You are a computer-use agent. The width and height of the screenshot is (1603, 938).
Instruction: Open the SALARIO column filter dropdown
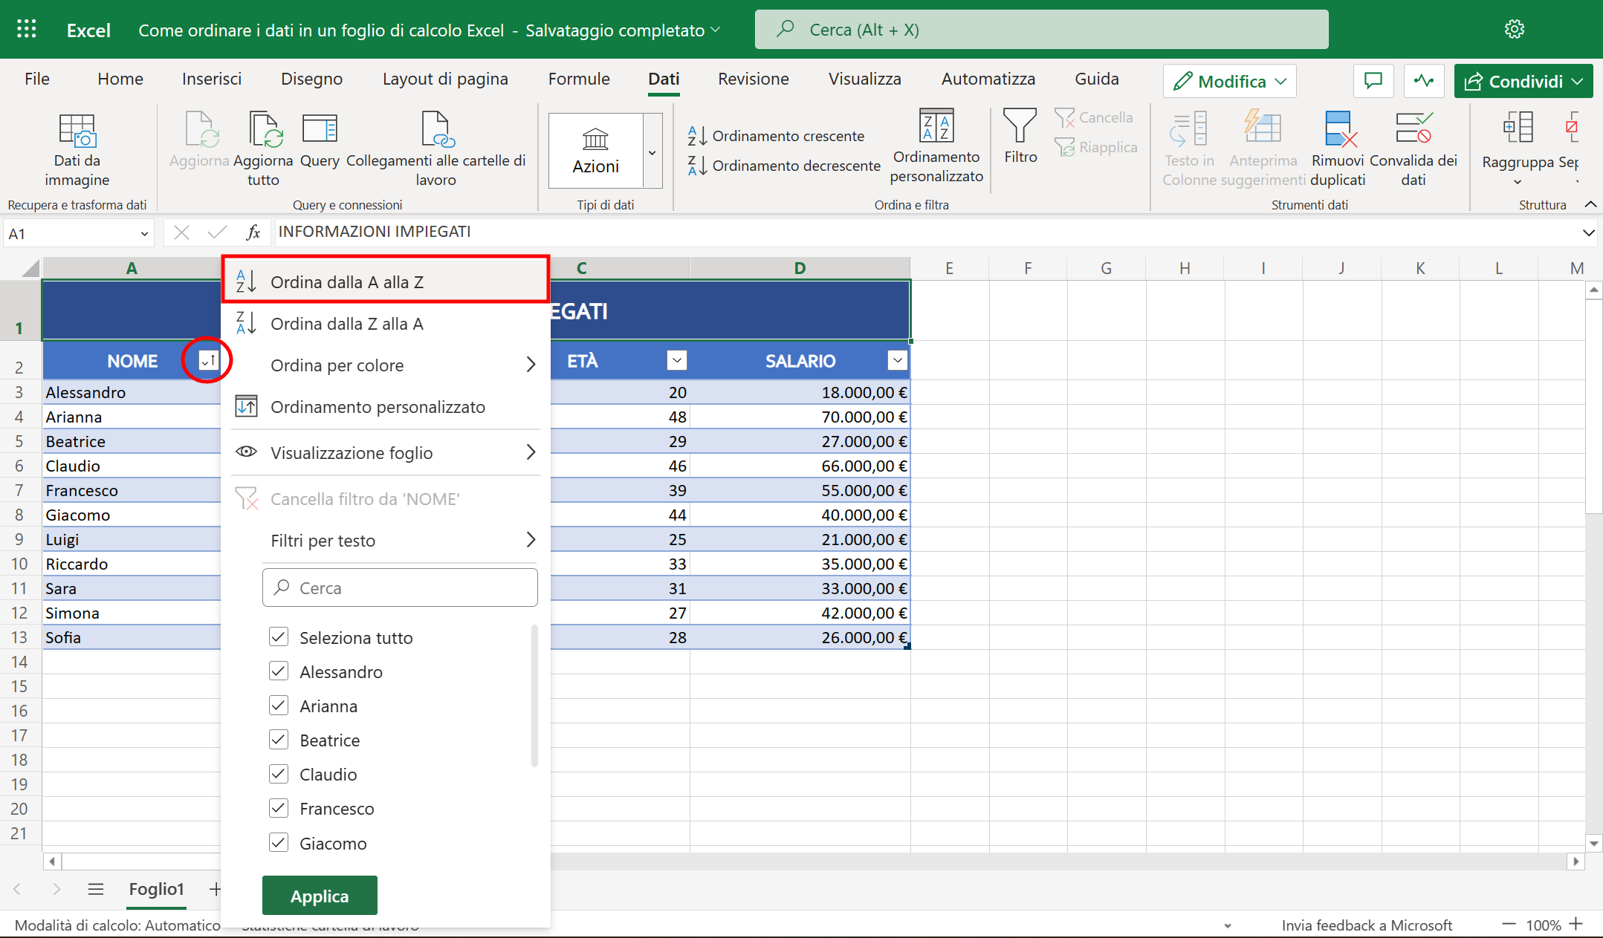[896, 360]
